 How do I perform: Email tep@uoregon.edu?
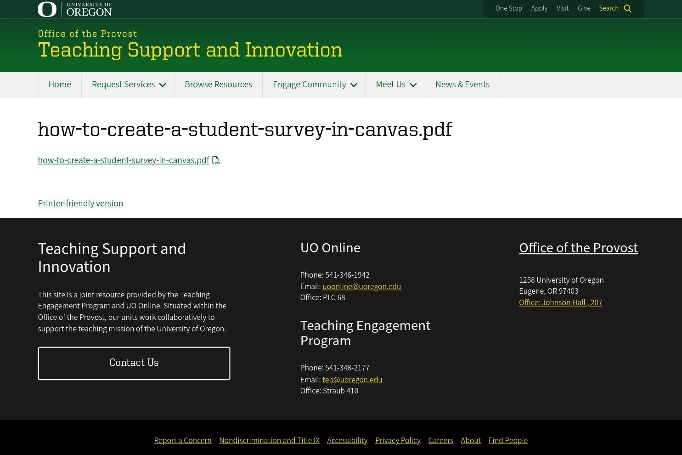tap(352, 380)
